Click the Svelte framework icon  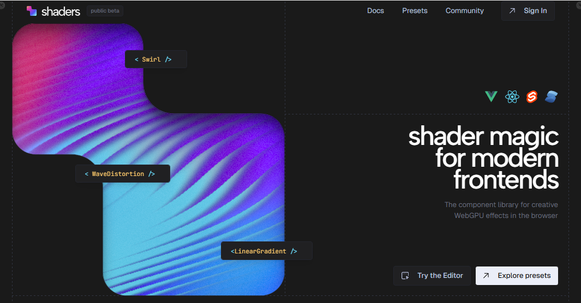click(x=532, y=97)
